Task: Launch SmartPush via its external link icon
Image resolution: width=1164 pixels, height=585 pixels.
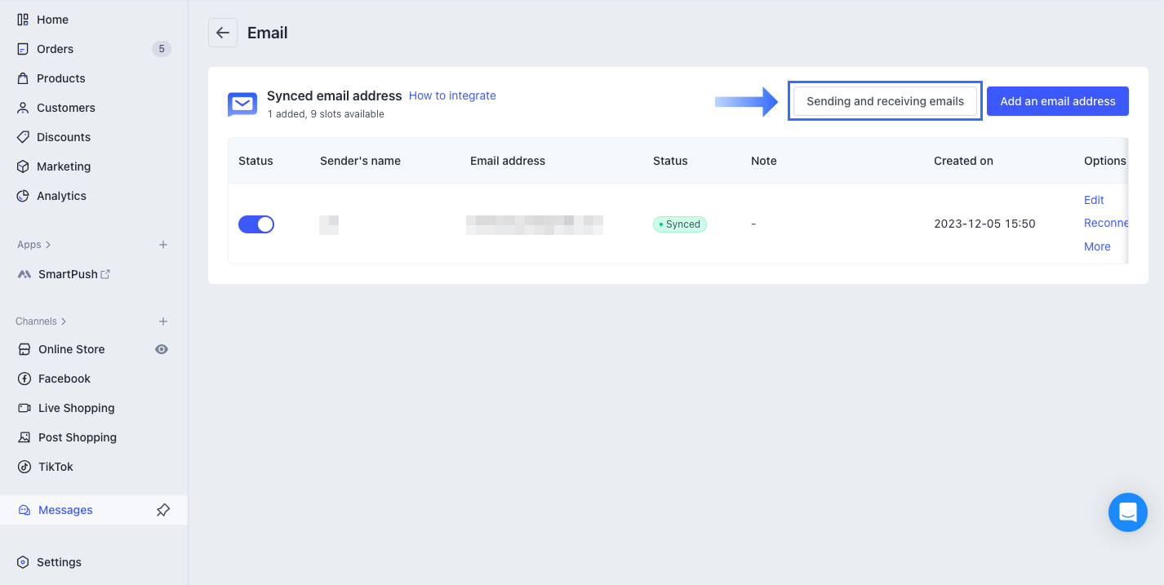Action: pyautogui.click(x=106, y=273)
